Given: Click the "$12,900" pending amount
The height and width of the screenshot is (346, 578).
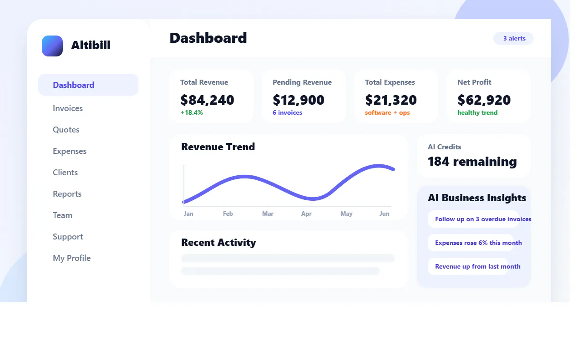Looking at the screenshot, I should click(x=299, y=100).
